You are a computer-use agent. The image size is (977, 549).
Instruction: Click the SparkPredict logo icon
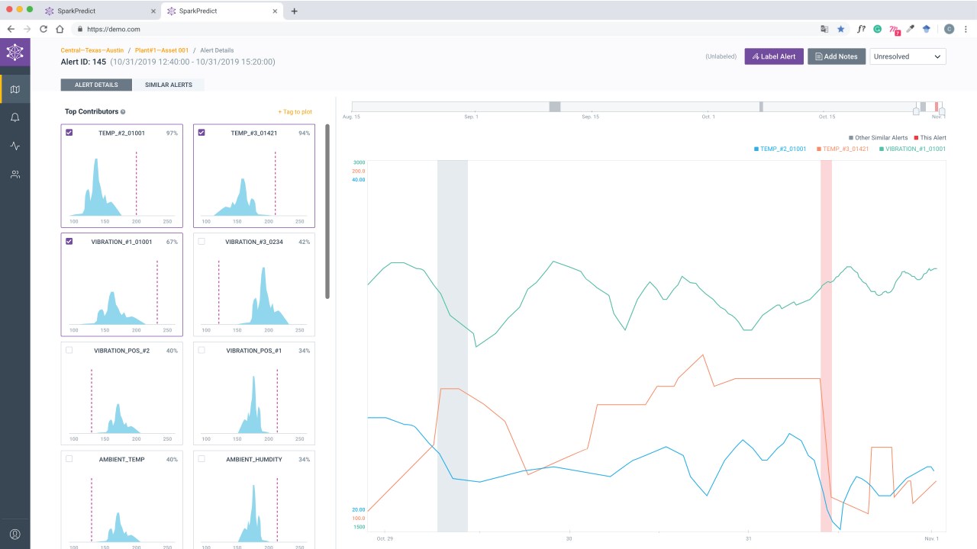[x=15, y=53]
